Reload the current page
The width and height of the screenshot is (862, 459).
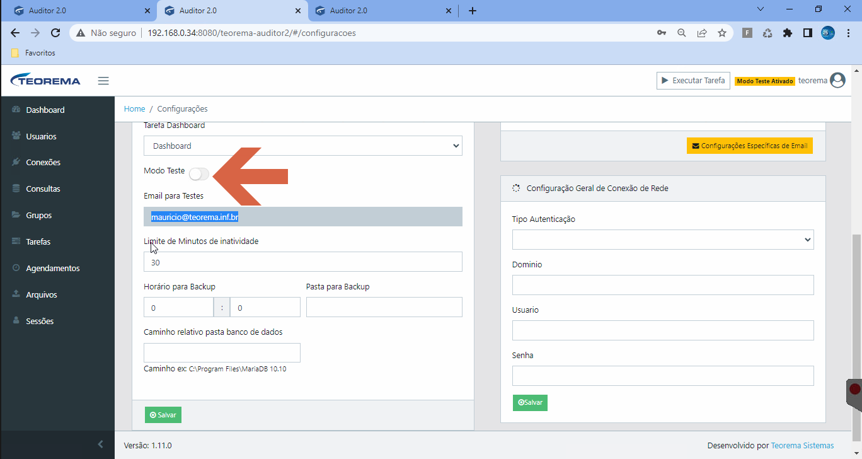click(x=55, y=33)
